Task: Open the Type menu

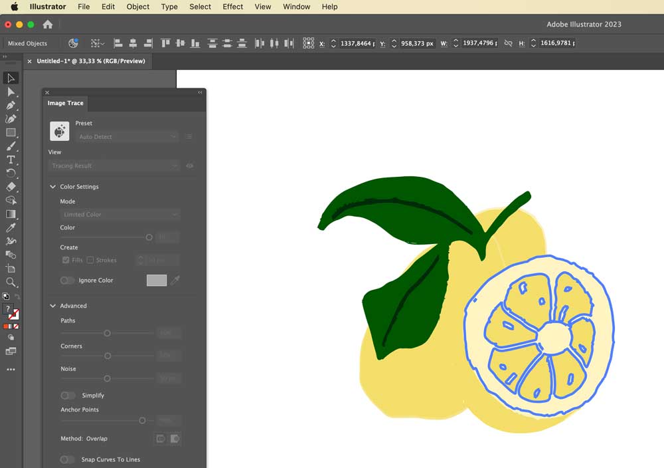Action: pos(169,7)
